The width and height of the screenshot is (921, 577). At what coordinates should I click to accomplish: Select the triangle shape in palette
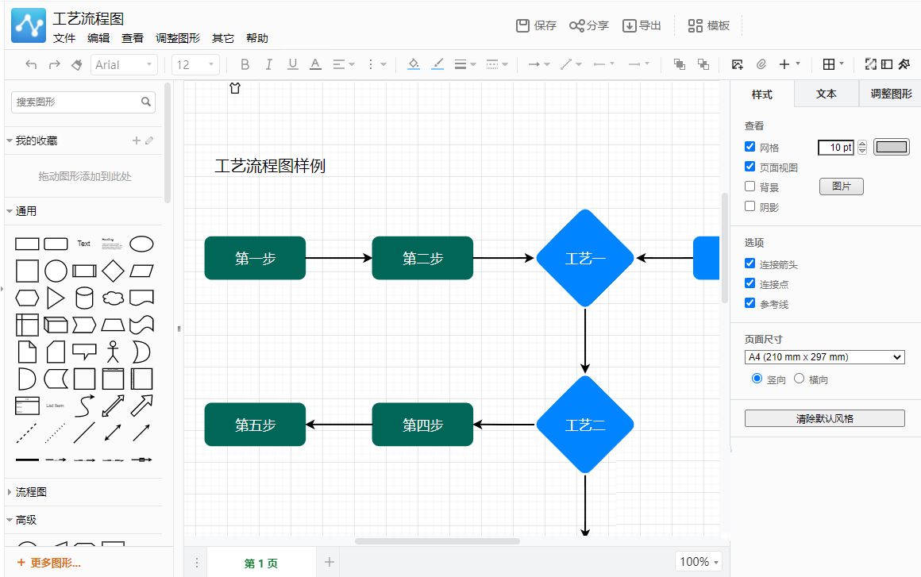[56, 298]
